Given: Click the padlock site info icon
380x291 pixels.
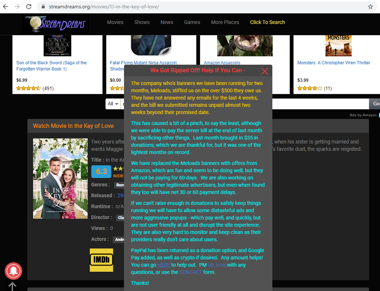Looking at the screenshot, I should click(43, 7).
